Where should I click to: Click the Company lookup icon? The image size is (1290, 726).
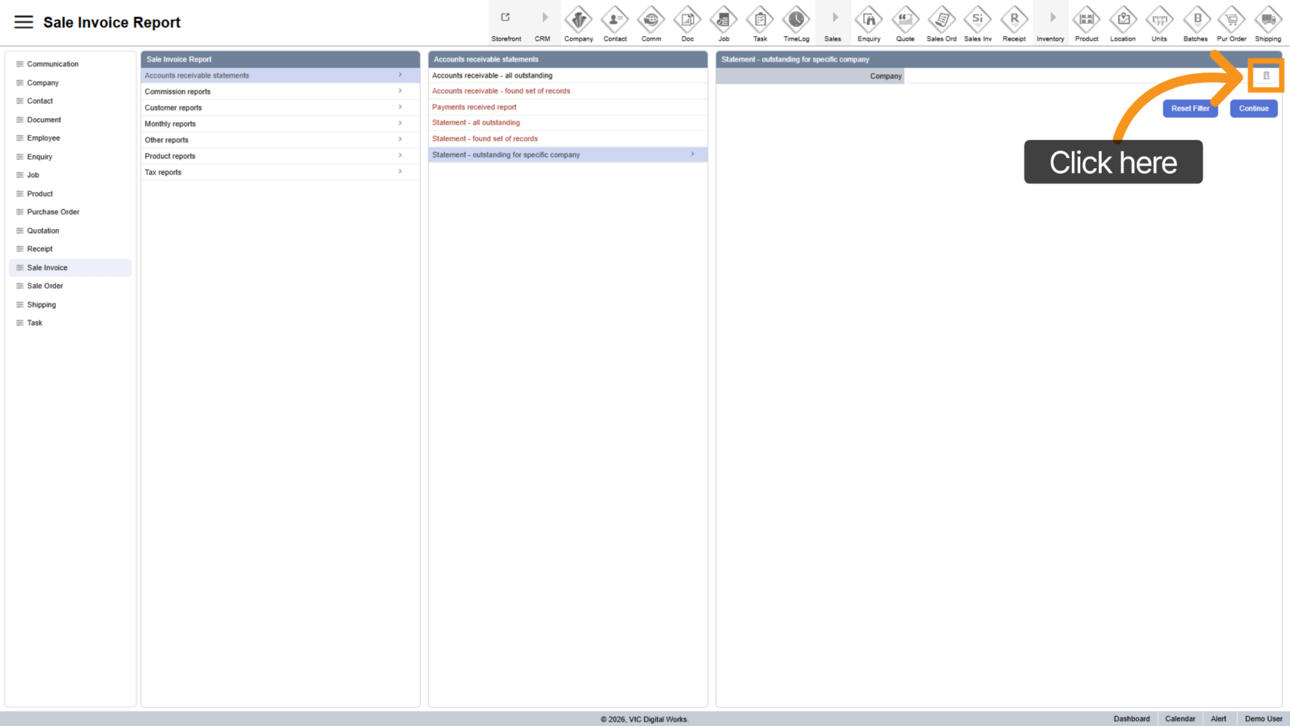pos(1266,76)
